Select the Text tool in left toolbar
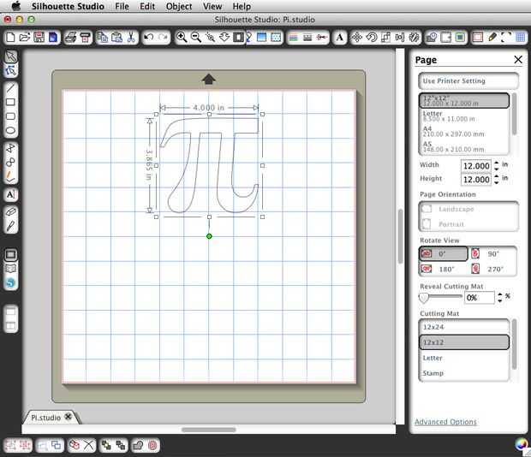 (x=11, y=194)
